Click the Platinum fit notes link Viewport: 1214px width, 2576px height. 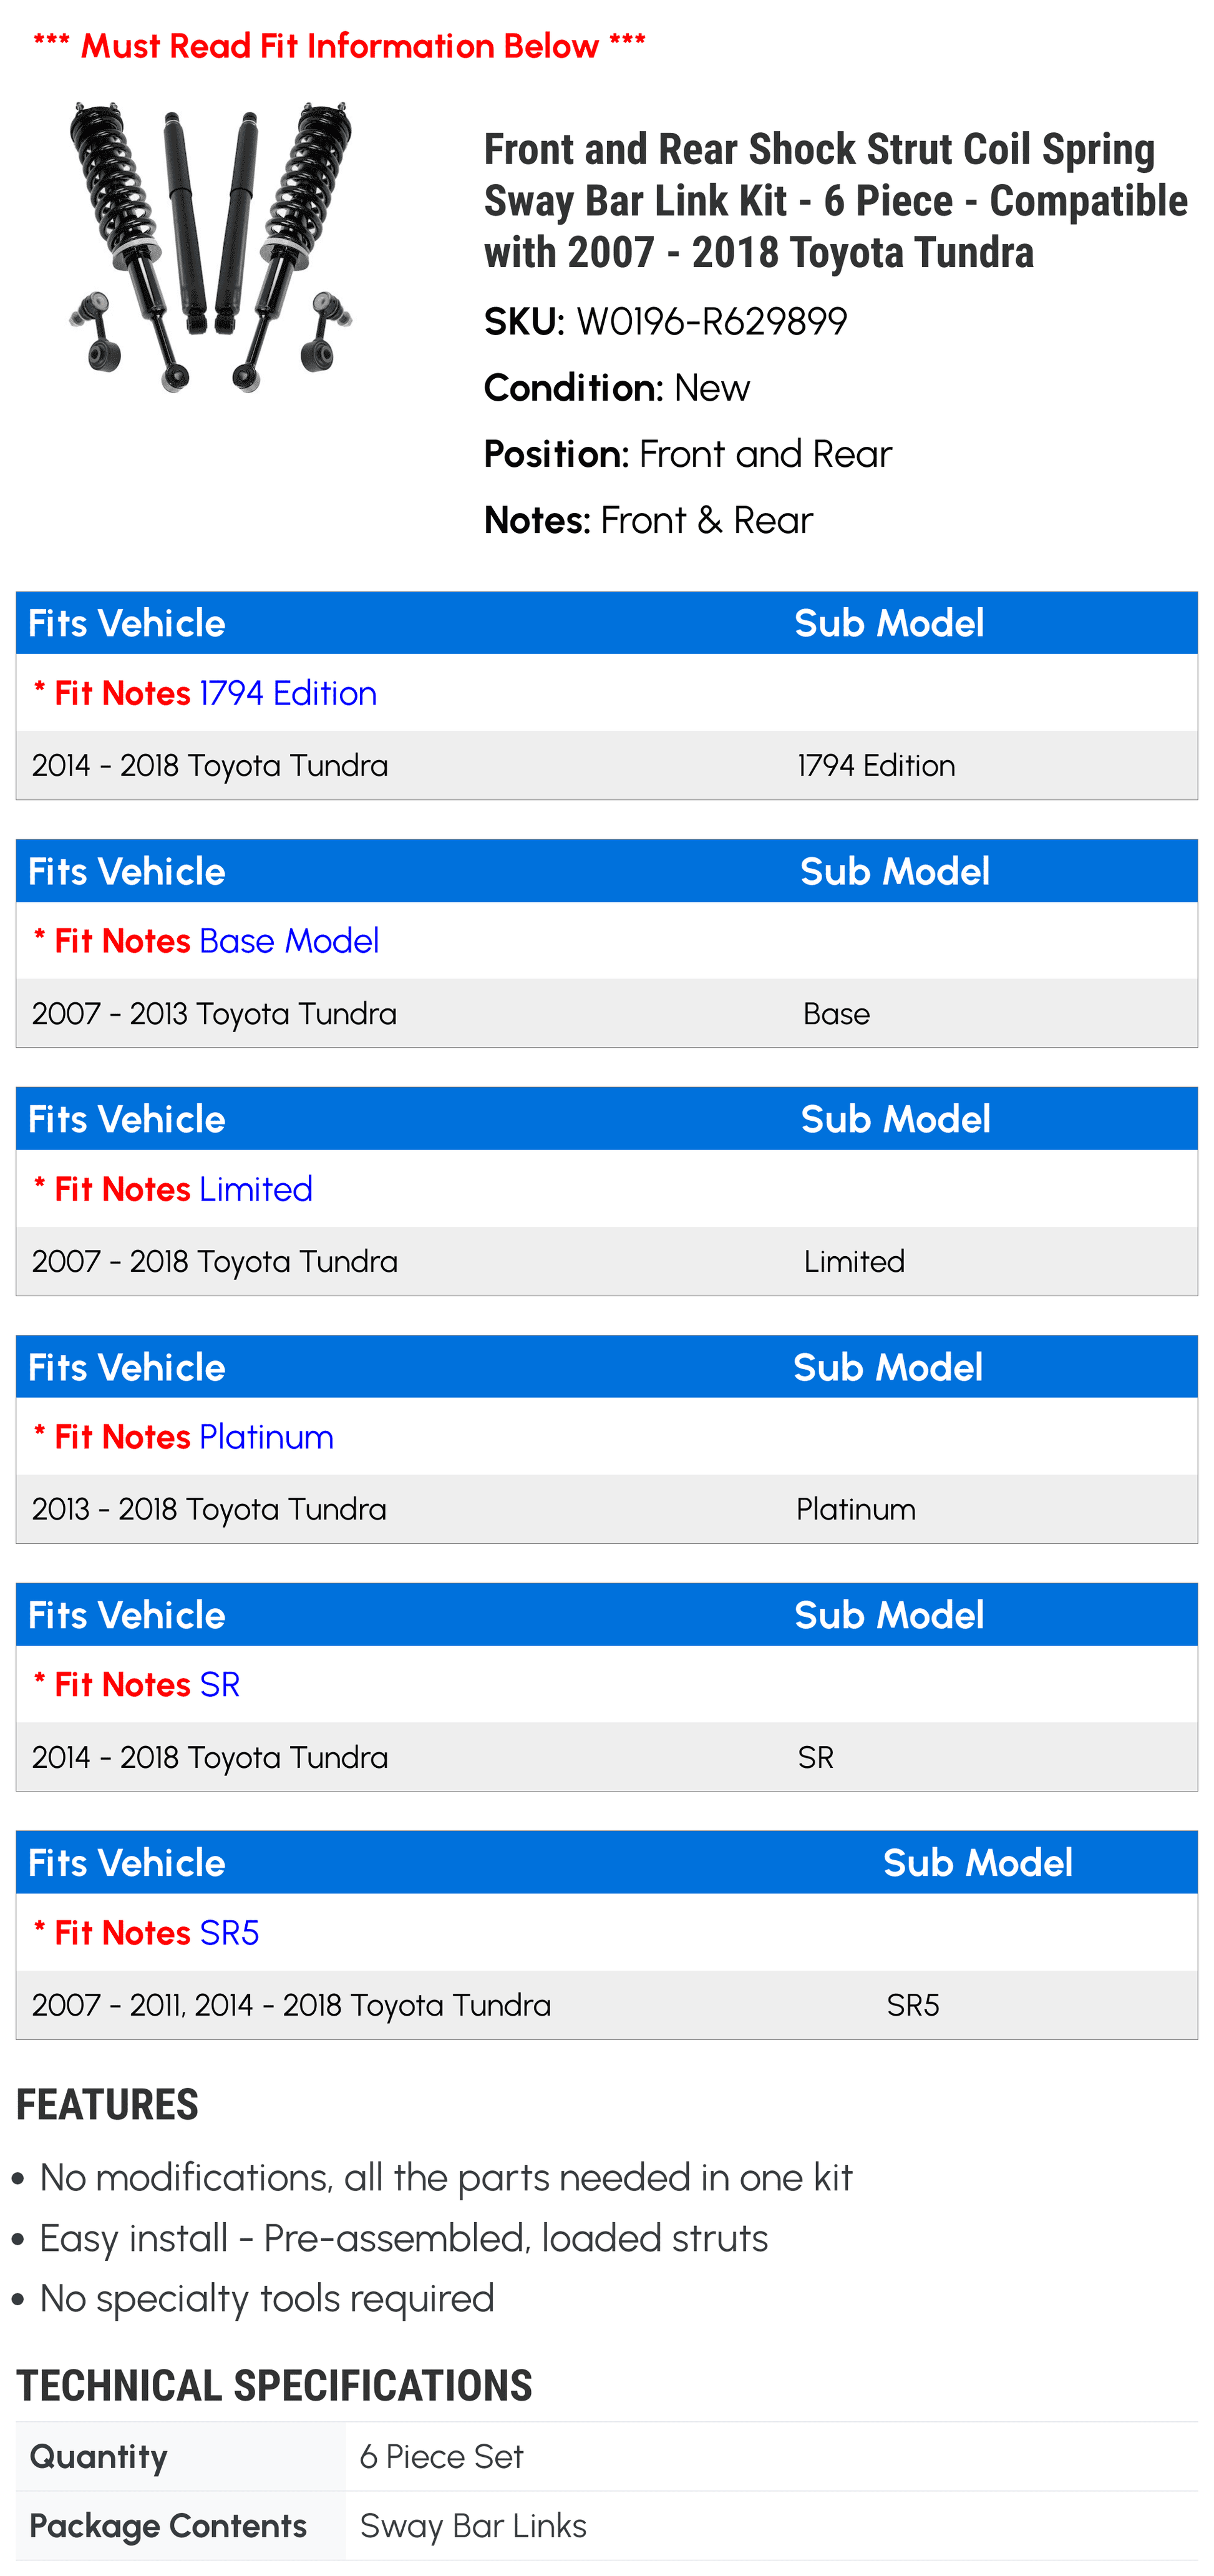point(266,1437)
